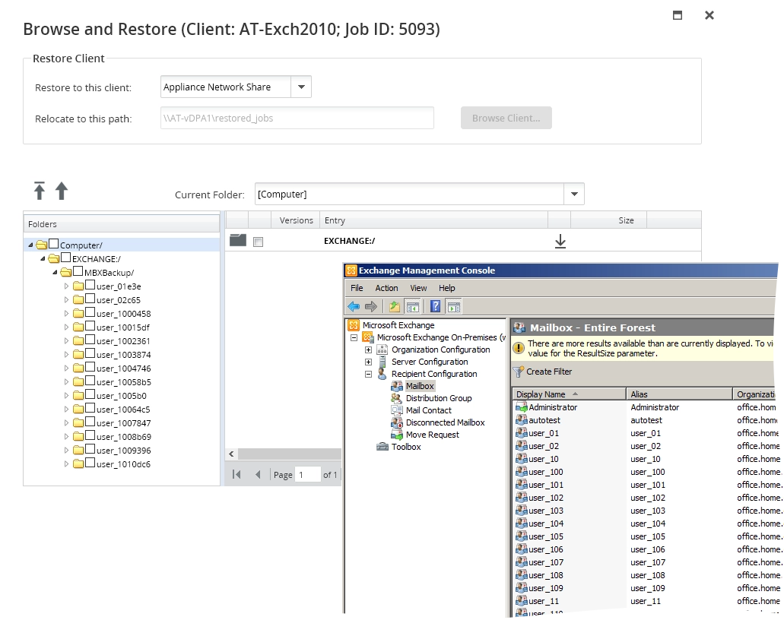Screen dimensions: 784x620
Task: Check the MBXBackup/ folder checkbox
Action: pyautogui.click(x=78, y=271)
